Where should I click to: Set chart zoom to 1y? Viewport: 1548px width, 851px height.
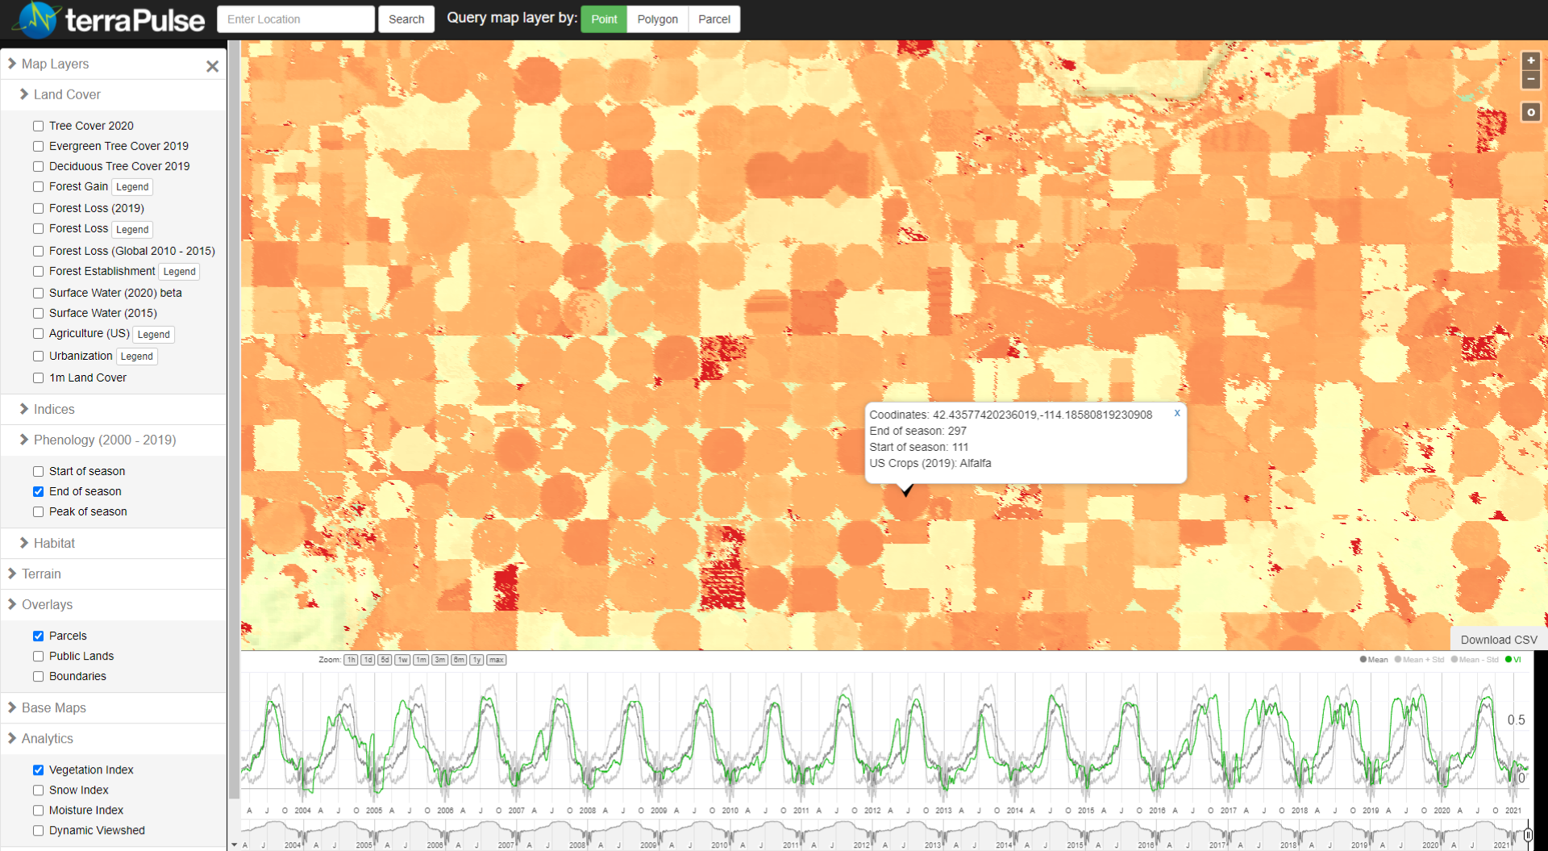tap(476, 660)
